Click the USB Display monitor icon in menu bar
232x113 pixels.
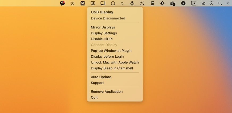(x=93, y=3)
